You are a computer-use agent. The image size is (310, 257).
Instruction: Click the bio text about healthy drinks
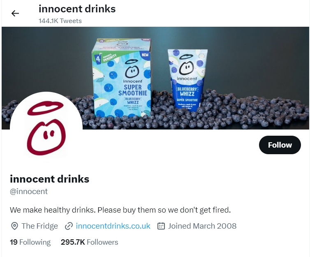coord(120,210)
